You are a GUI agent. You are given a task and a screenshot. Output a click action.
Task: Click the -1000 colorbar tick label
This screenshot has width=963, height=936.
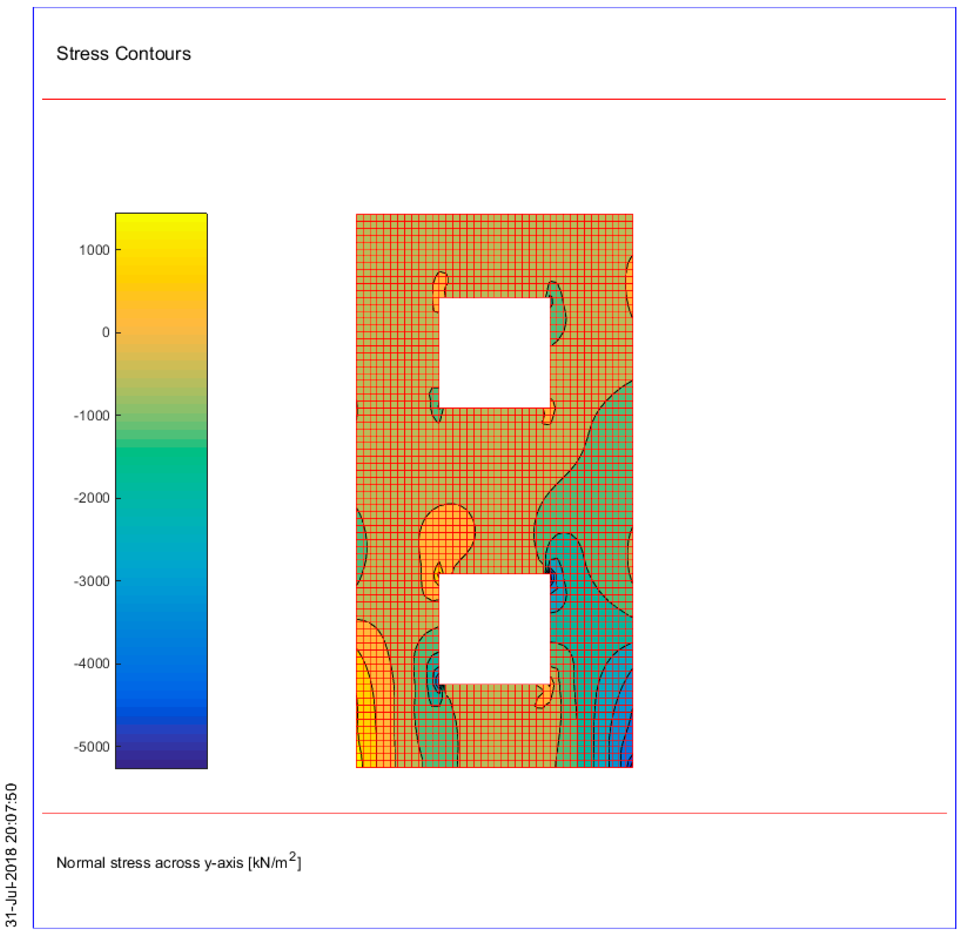[91, 416]
